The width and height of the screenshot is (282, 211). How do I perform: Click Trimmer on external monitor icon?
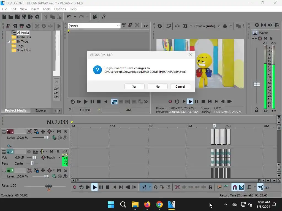pos(146,25)
